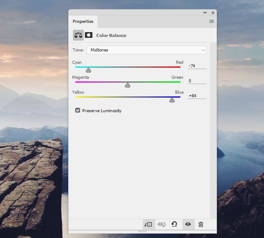Click the Blue label
Viewport: 264px width, 238px height.
[x=180, y=92]
